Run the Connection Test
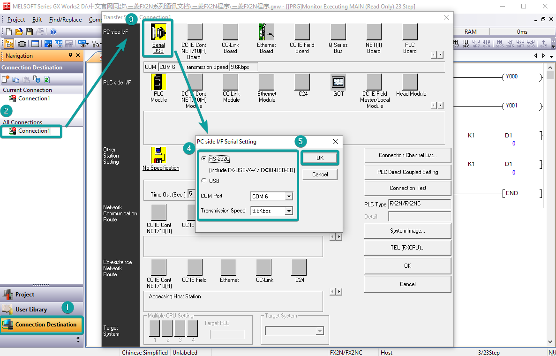Screen dimensions: 556x356 pos(407,188)
